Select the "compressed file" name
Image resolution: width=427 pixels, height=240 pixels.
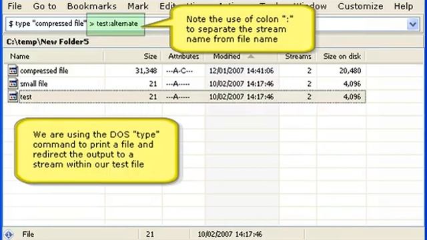(44, 71)
